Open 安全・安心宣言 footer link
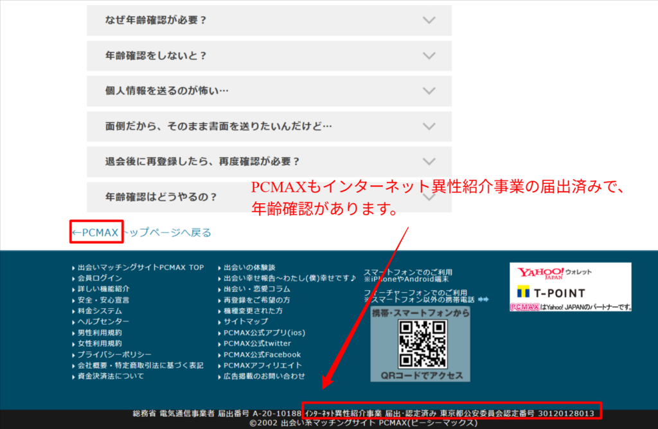Image resolution: width=658 pixels, height=429 pixels. (103, 300)
